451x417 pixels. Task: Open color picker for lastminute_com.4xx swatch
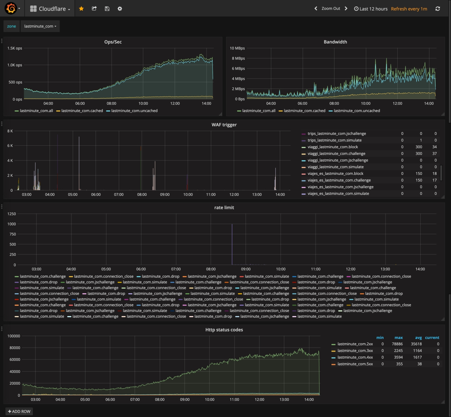coord(333,357)
